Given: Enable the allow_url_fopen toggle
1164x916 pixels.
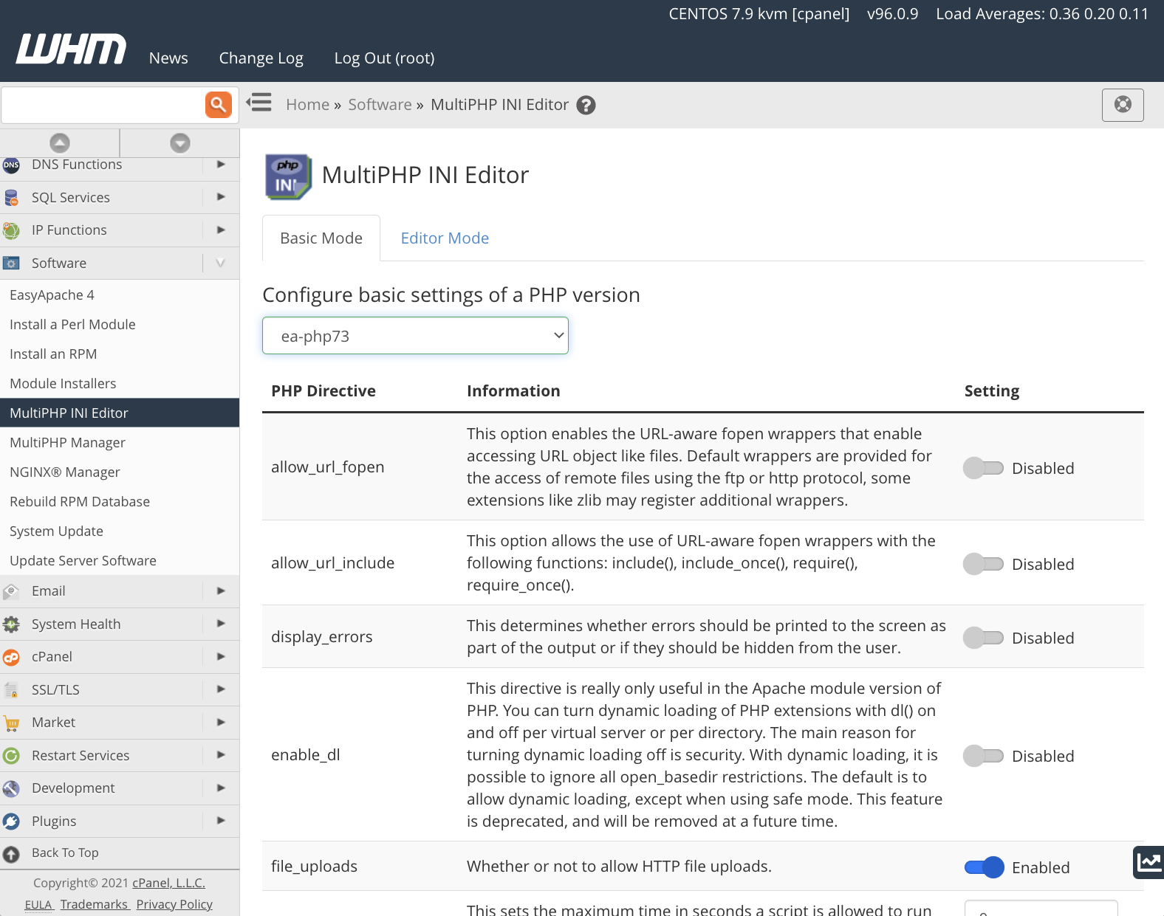Looking at the screenshot, I should coord(983,468).
